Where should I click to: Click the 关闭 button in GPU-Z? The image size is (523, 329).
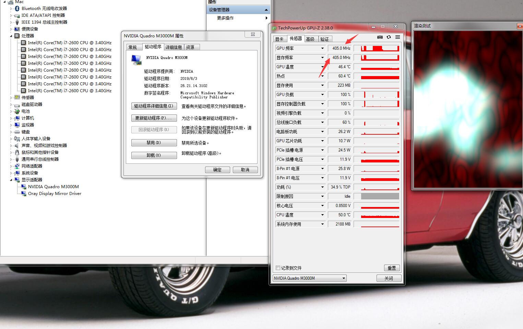[389, 278]
